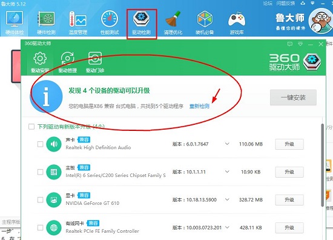Viewport: 333px width, 240px height.
Task: Click the 兼容 tag beside 有线网卡
Action: 93,223
